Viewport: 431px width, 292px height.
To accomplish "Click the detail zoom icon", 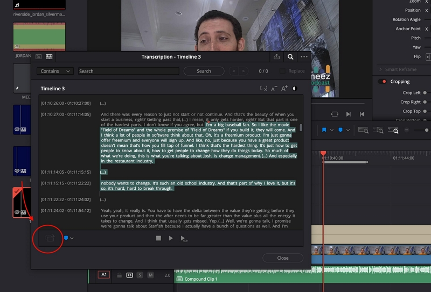I will click(378, 130).
